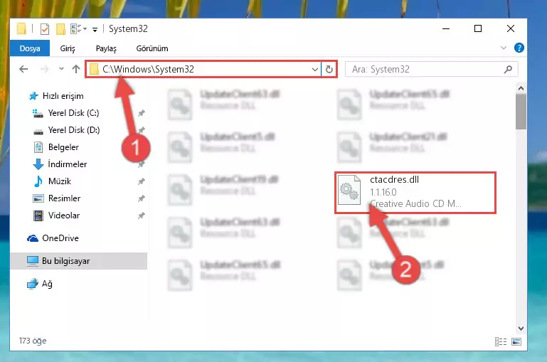This screenshot has height=362, width=547.
Task: Click the pin icon next to Resimler
Action: click(141, 198)
